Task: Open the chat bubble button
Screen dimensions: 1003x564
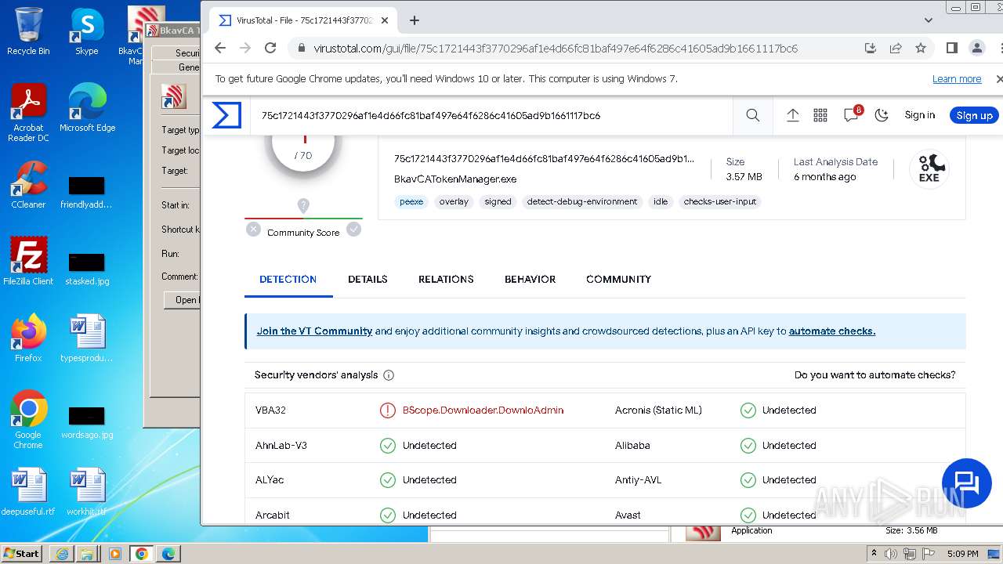Action: [967, 483]
